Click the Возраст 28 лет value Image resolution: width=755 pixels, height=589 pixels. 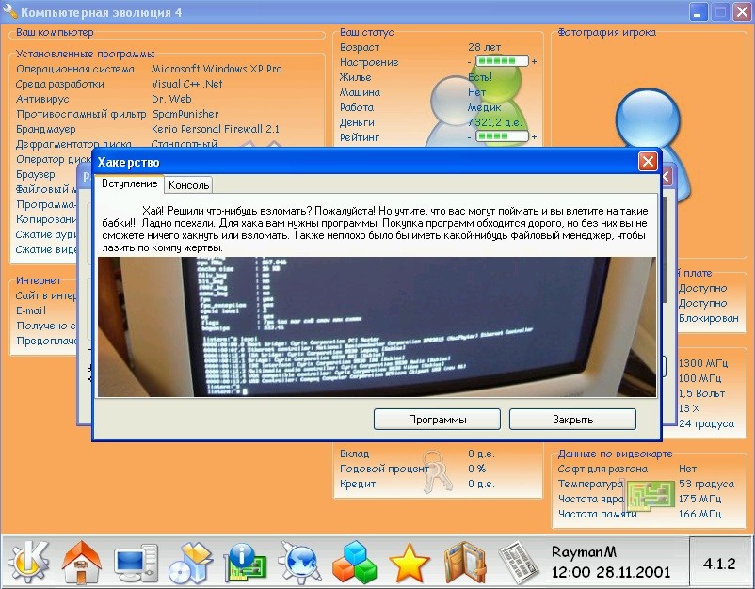485,47
